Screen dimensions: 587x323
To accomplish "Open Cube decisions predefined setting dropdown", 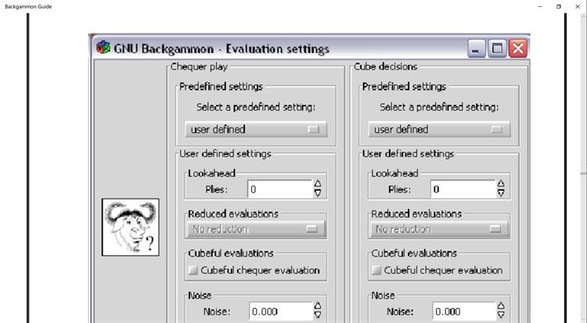I will (x=439, y=130).
